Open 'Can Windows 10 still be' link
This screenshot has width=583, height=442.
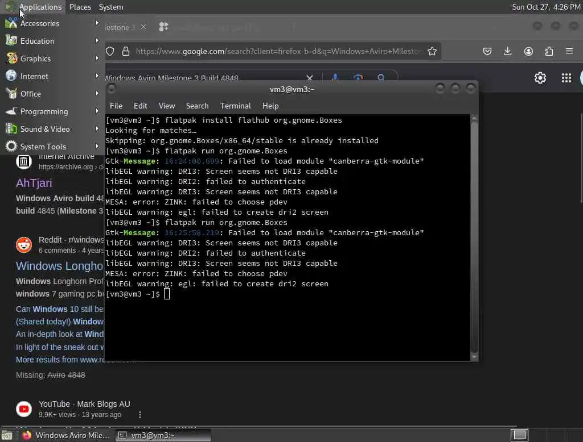point(59,309)
